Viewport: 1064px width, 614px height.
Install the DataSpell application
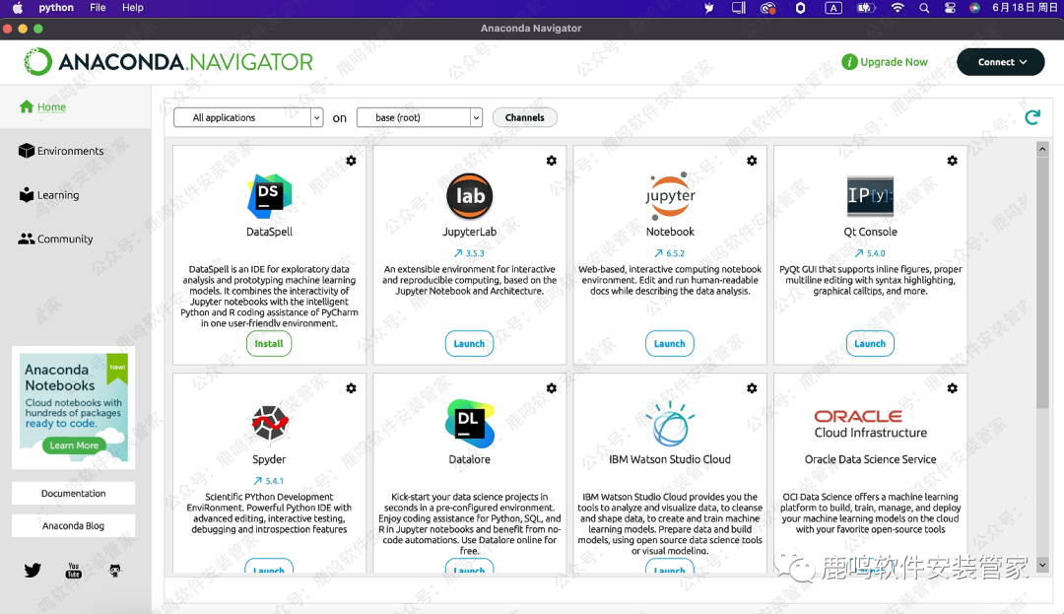pos(269,344)
